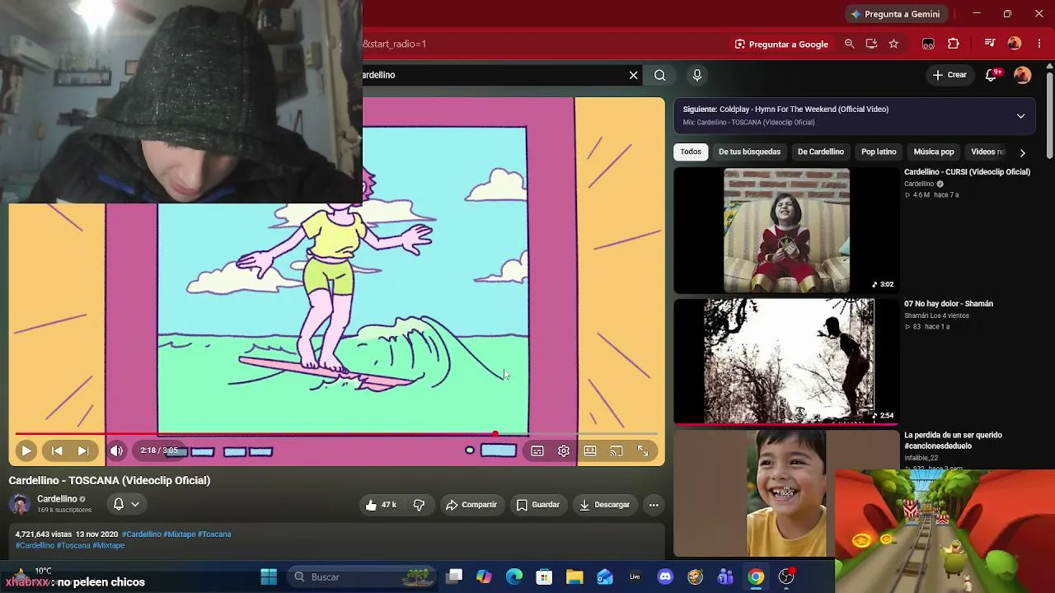This screenshot has width=1055, height=593.
Task: Select the De tus búsquedas chip
Action: click(749, 152)
